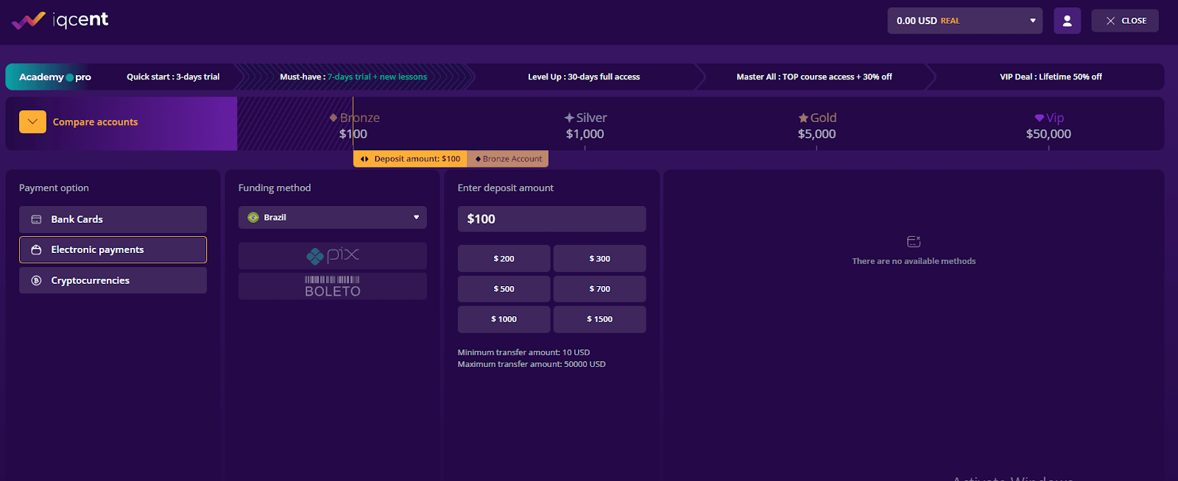Choose the Vip $50,000 account tier
Image resolution: width=1178 pixels, height=481 pixels.
pos(1048,126)
